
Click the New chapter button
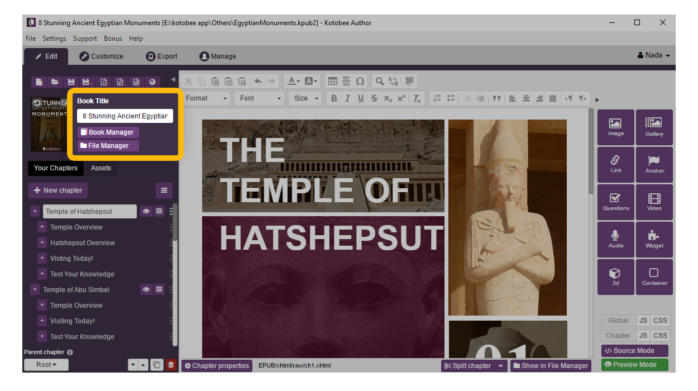[58, 190]
